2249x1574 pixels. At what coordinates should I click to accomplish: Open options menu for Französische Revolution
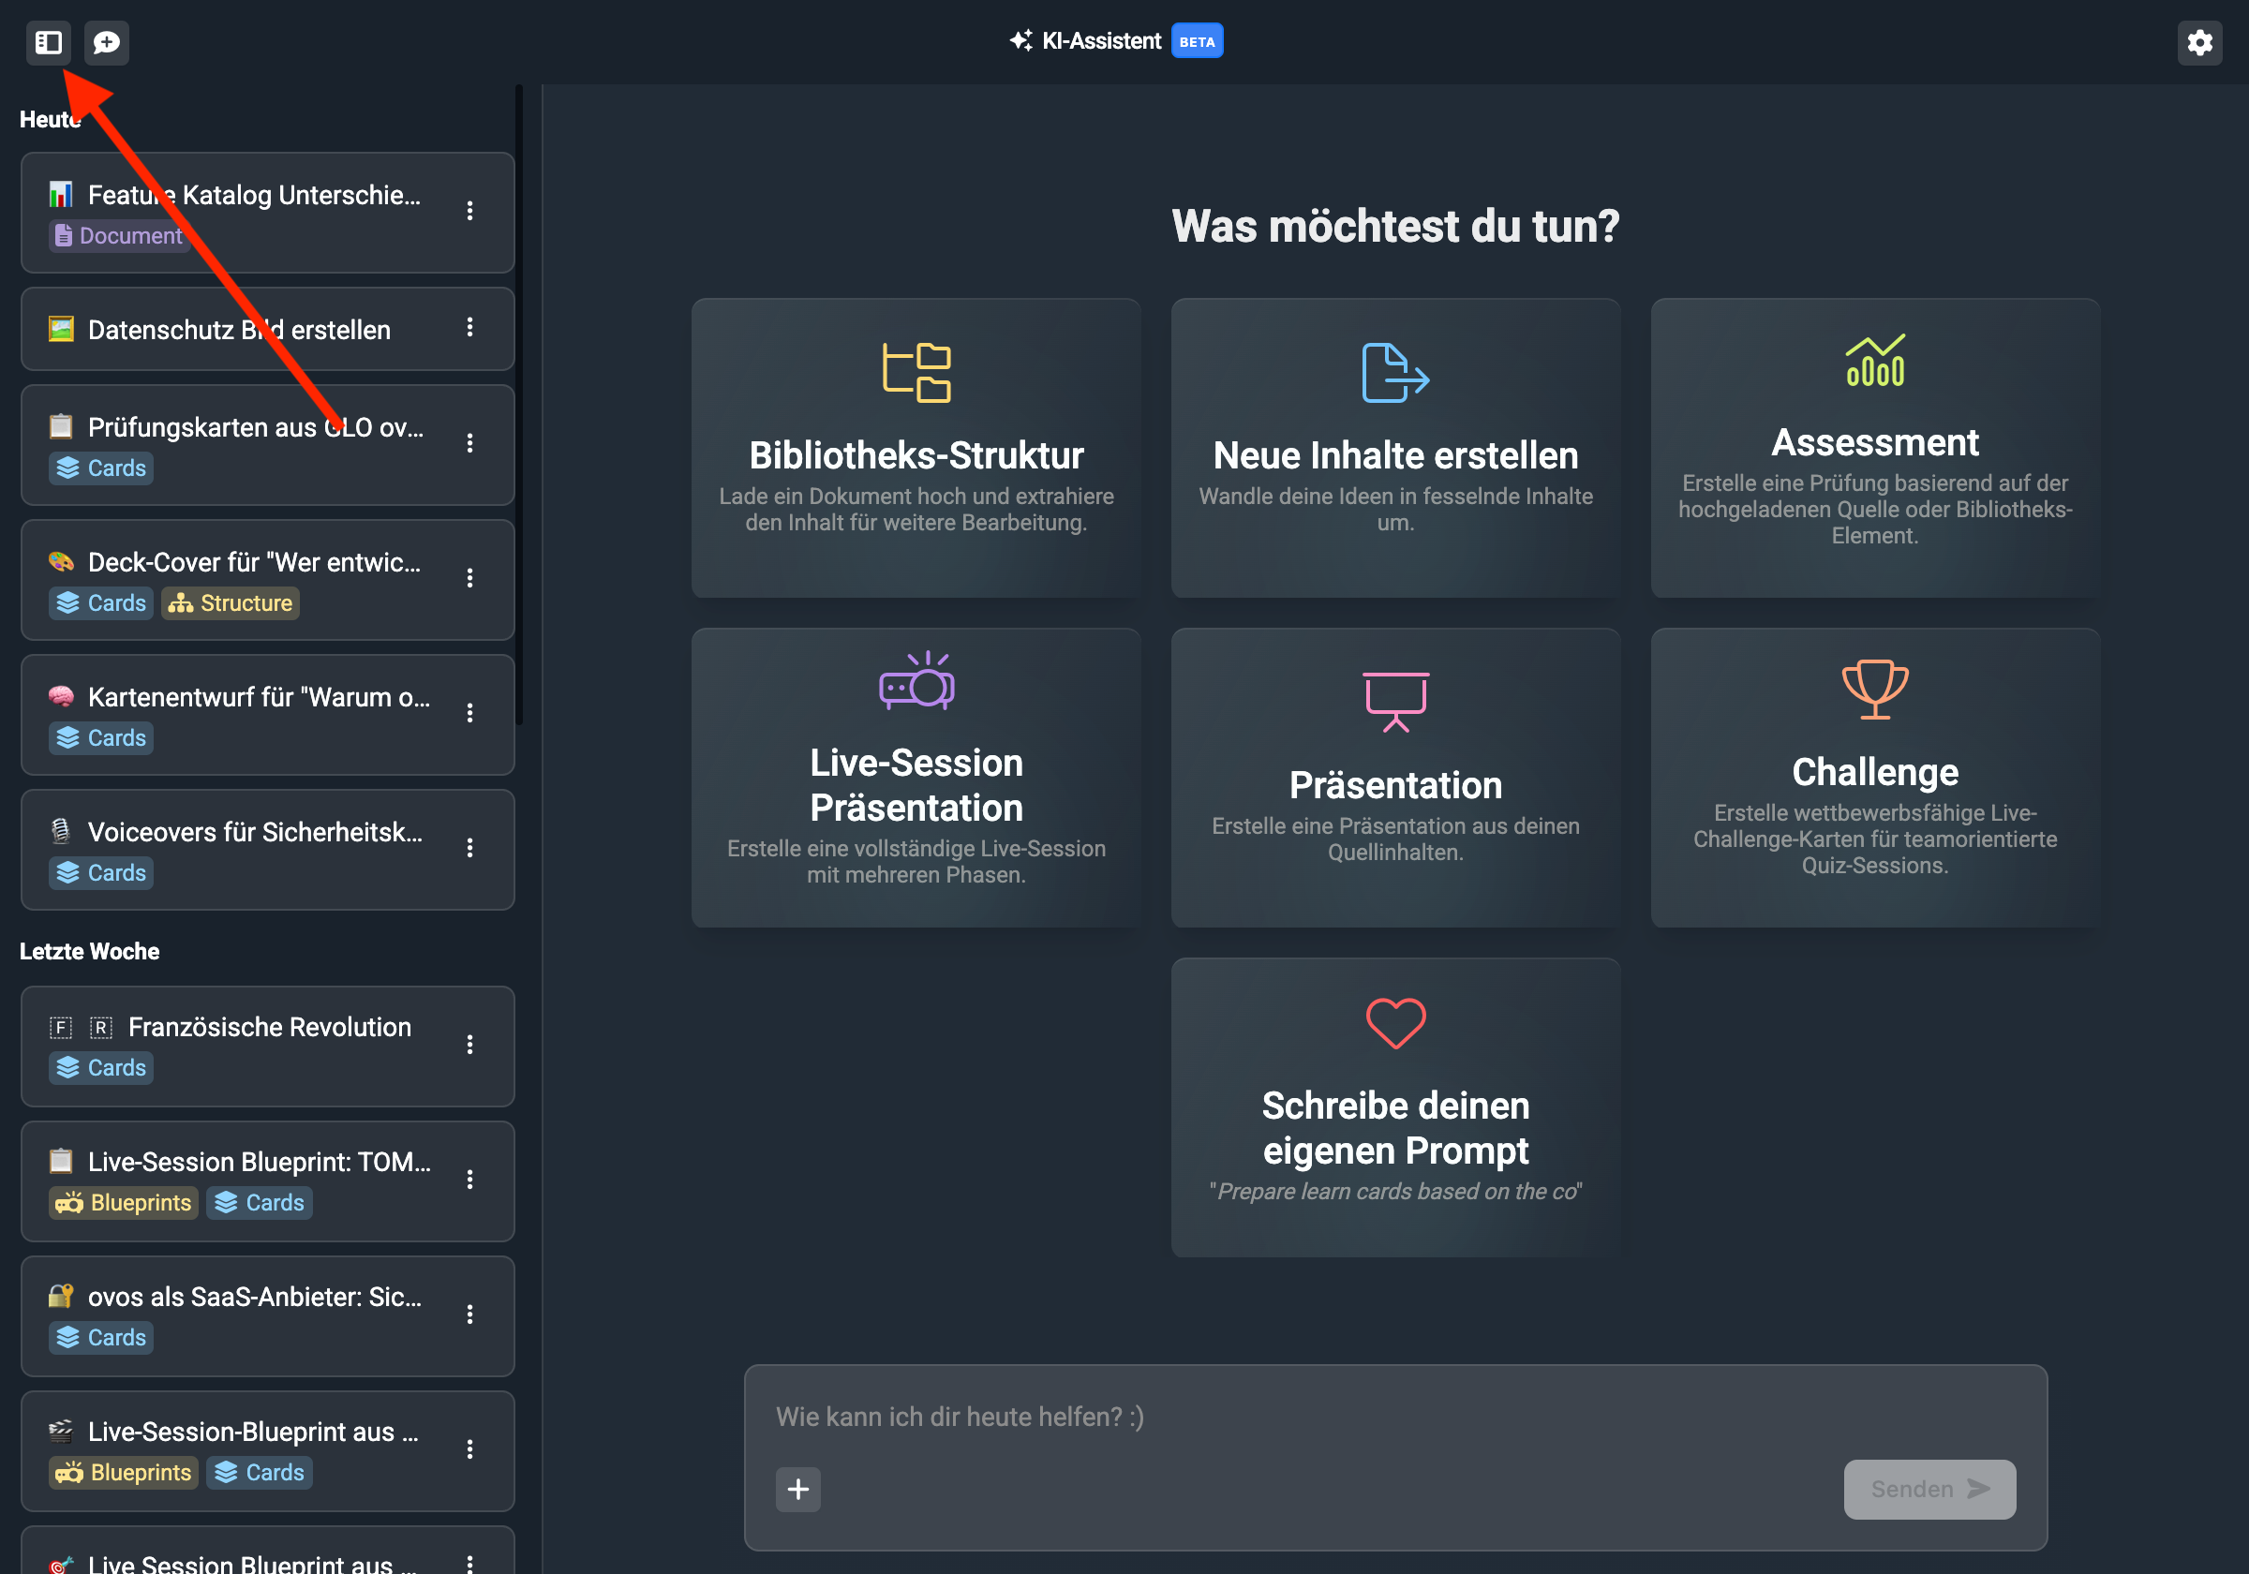click(x=470, y=1044)
